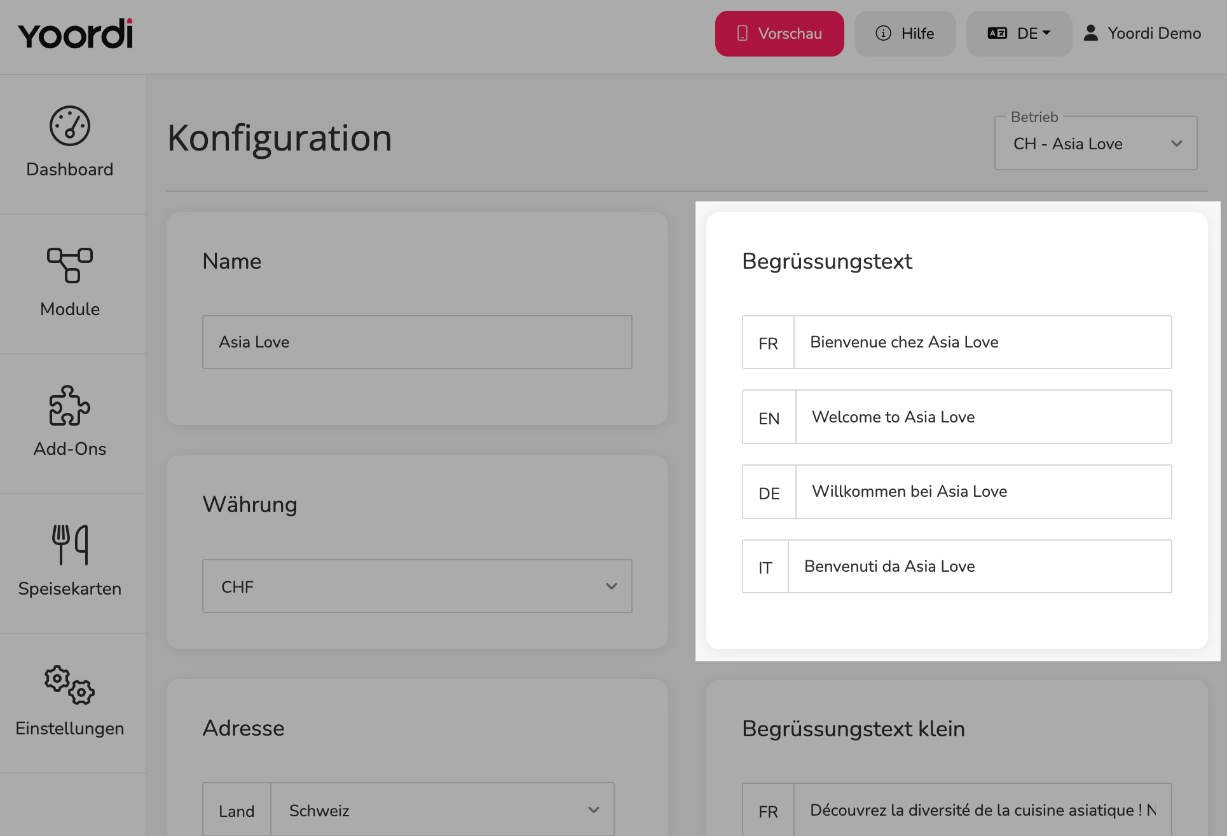Open the Einstellungen gears icon

pyautogui.click(x=70, y=685)
